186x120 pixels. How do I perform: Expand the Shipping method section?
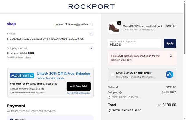tap(91, 48)
